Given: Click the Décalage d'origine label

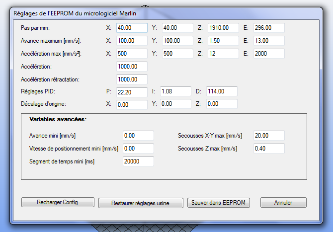Looking at the screenshot, I should tap(43, 104).
